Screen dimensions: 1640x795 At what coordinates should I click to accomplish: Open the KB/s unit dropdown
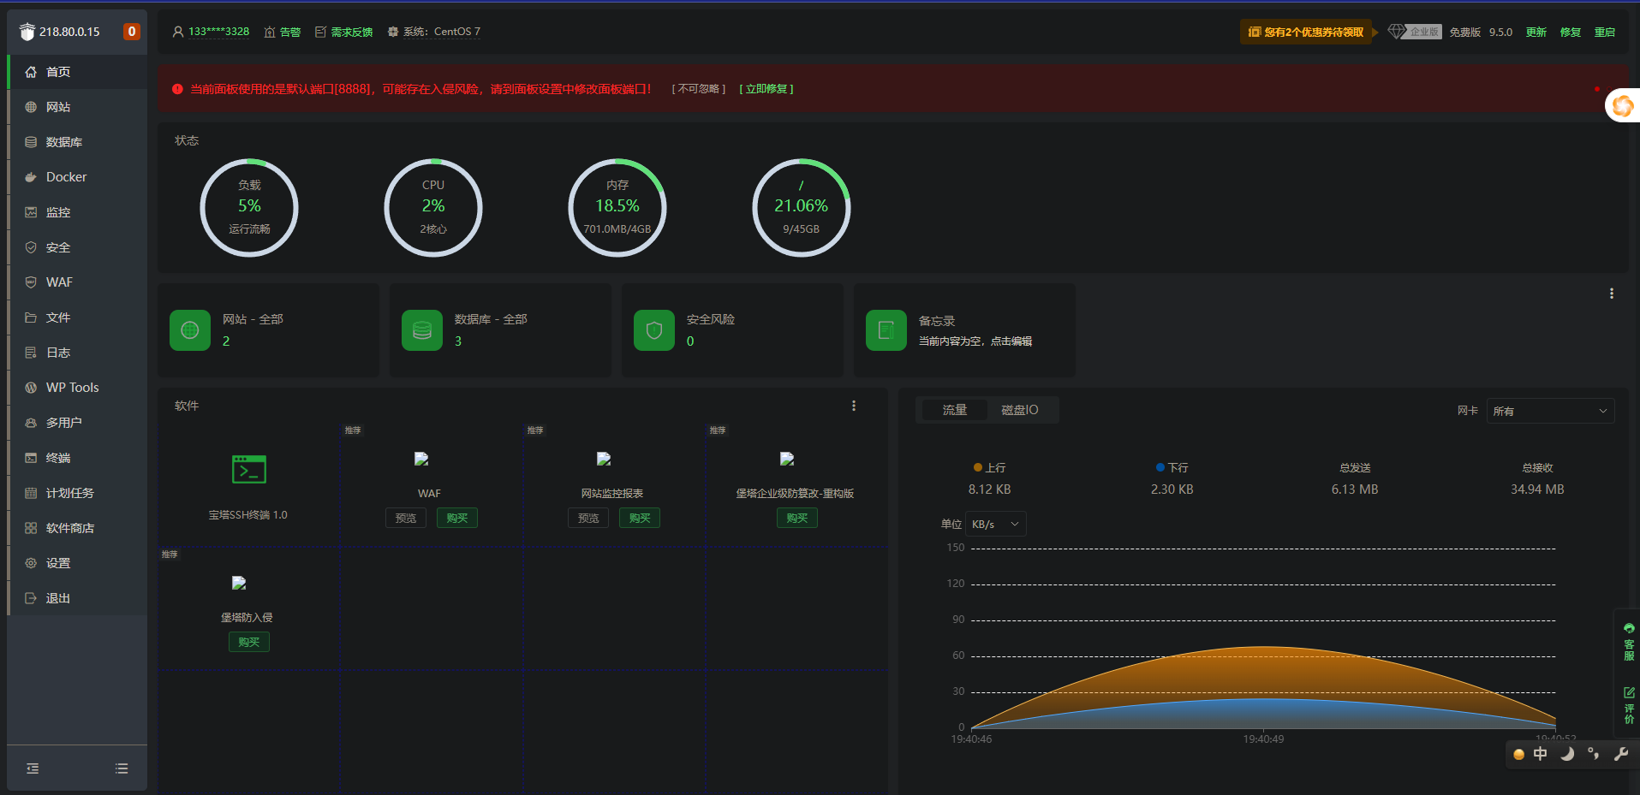[995, 524]
